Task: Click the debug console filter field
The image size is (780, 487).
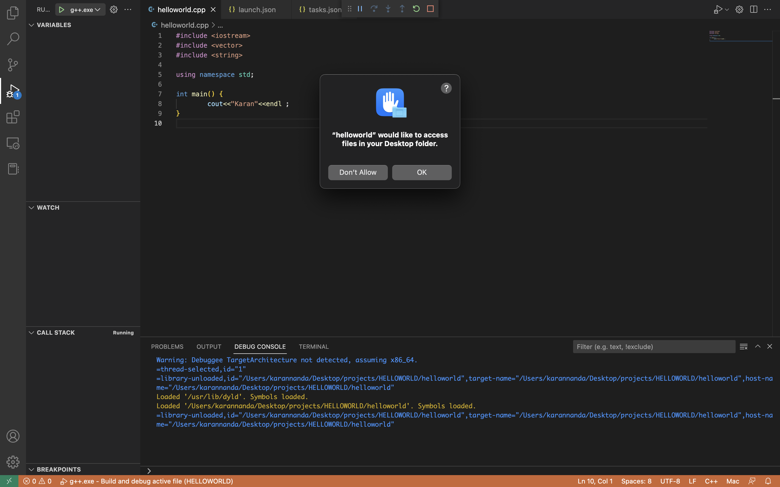Action: click(654, 347)
